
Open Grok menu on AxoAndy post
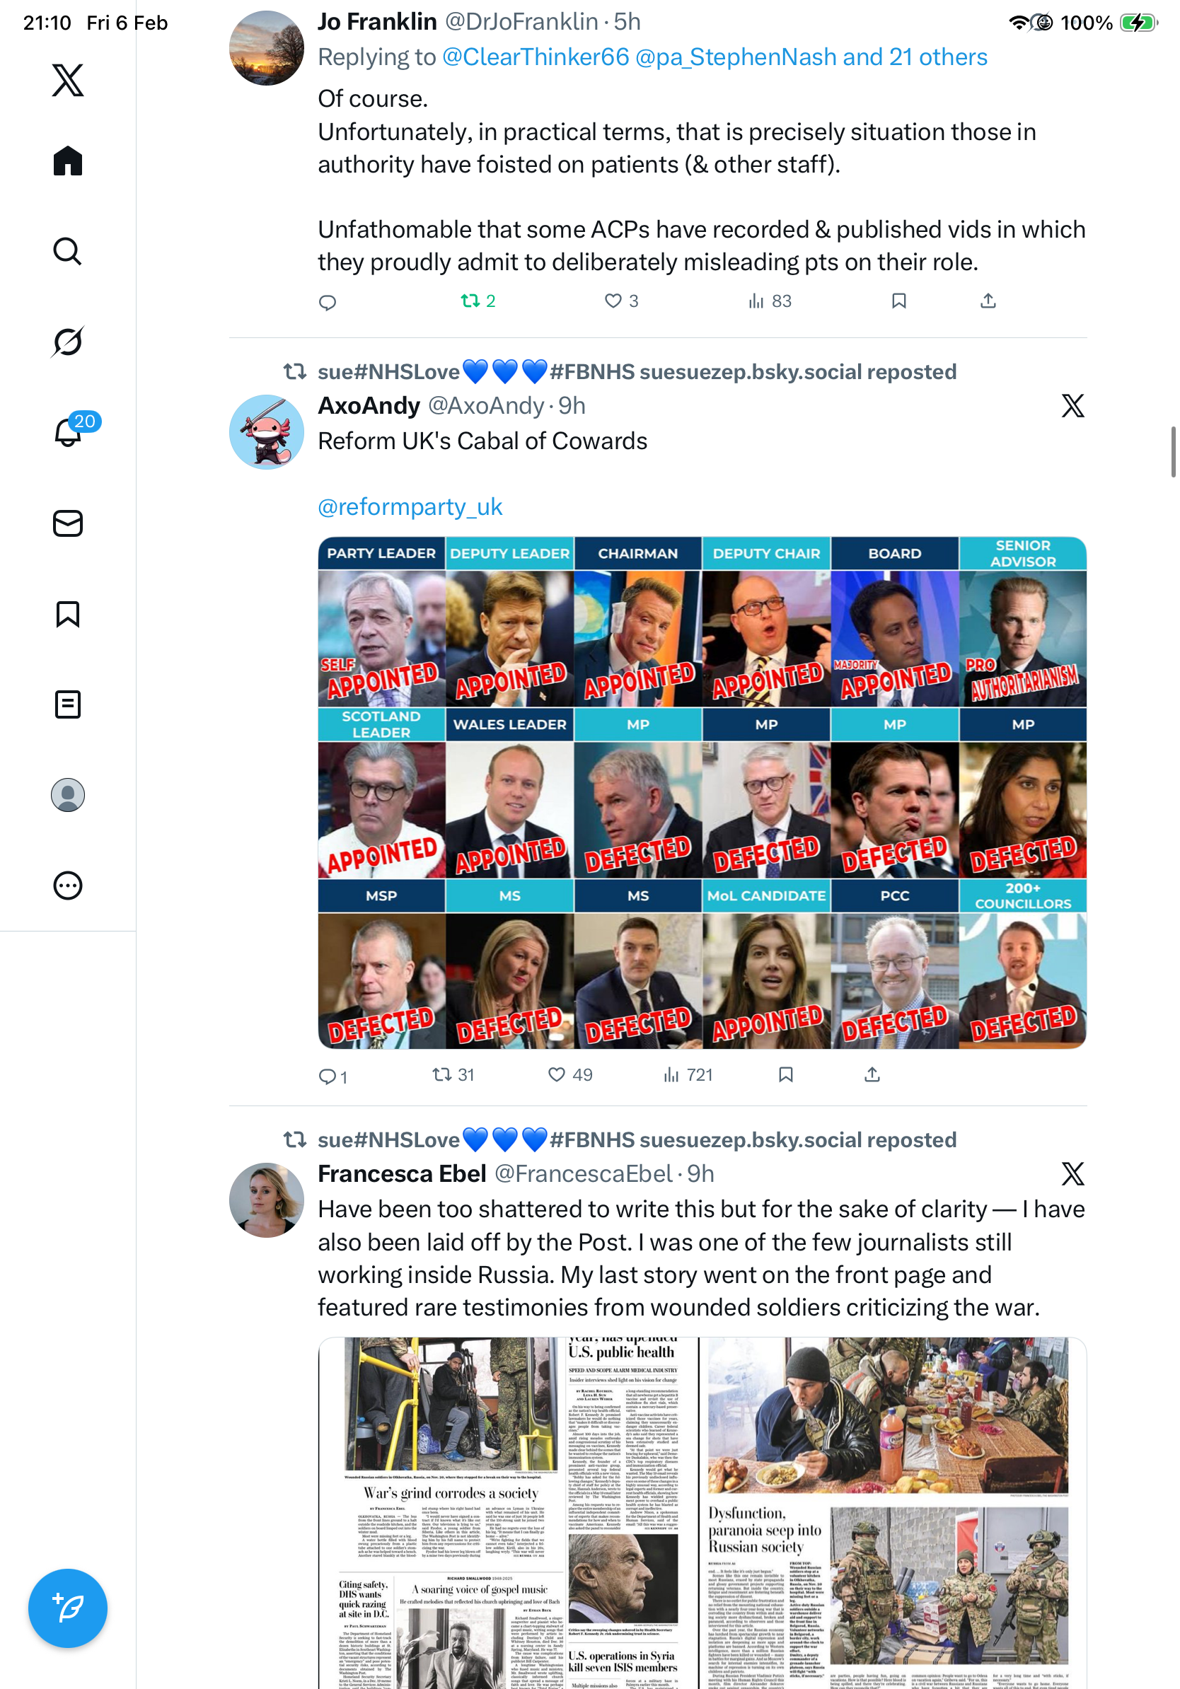pyautogui.click(x=1072, y=405)
